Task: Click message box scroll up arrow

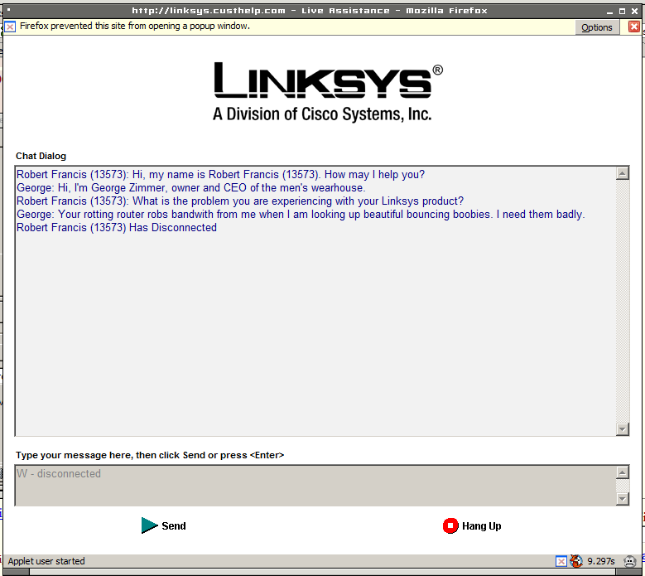Action: click(x=623, y=472)
